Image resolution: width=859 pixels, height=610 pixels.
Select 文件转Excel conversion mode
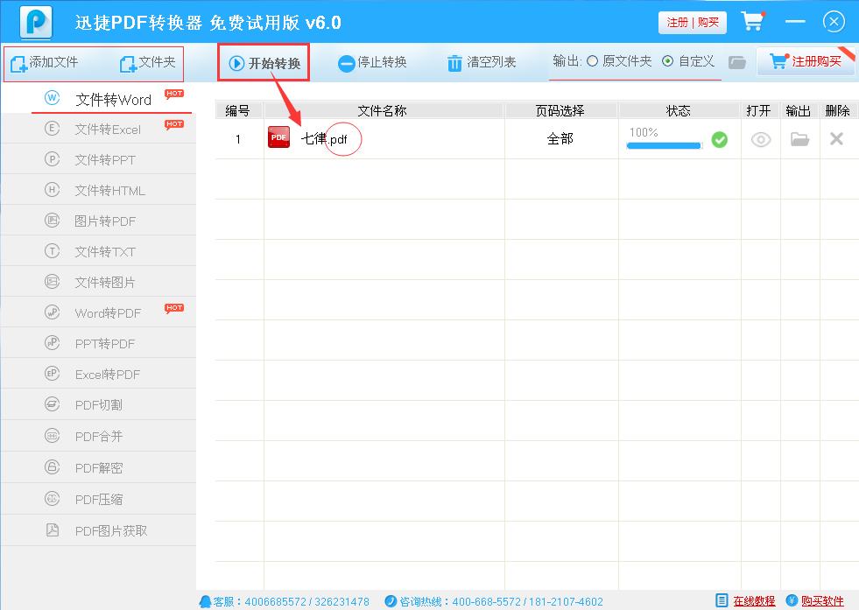tap(99, 130)
